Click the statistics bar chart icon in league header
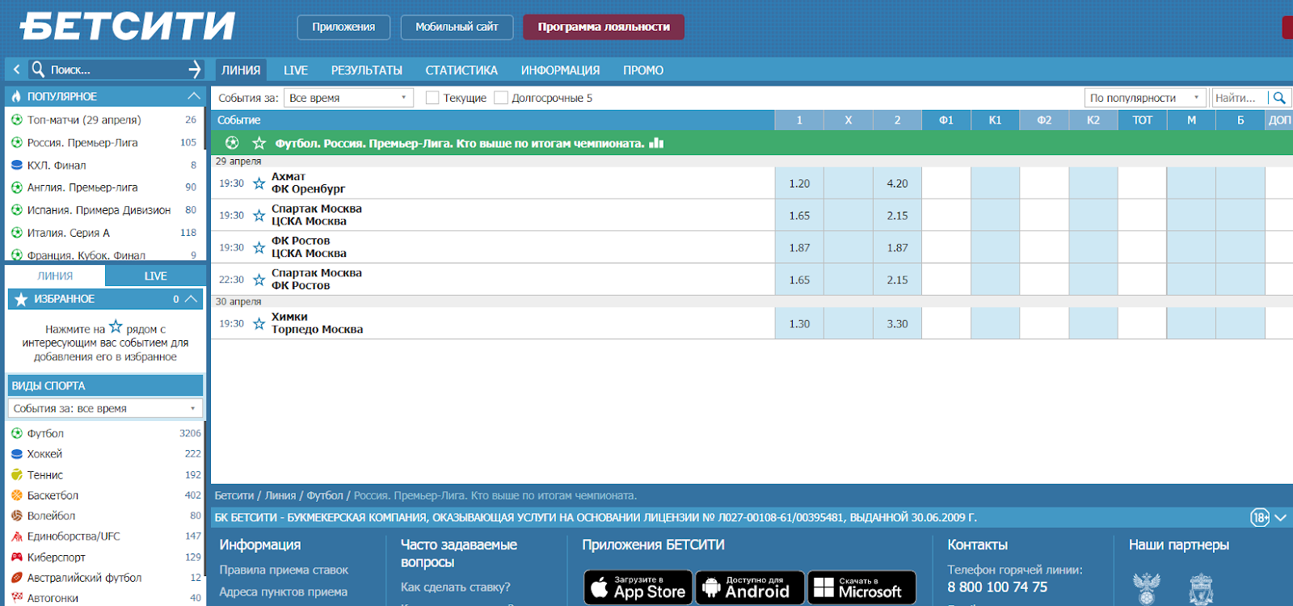 pyautogui.click(x=656, y=143)
